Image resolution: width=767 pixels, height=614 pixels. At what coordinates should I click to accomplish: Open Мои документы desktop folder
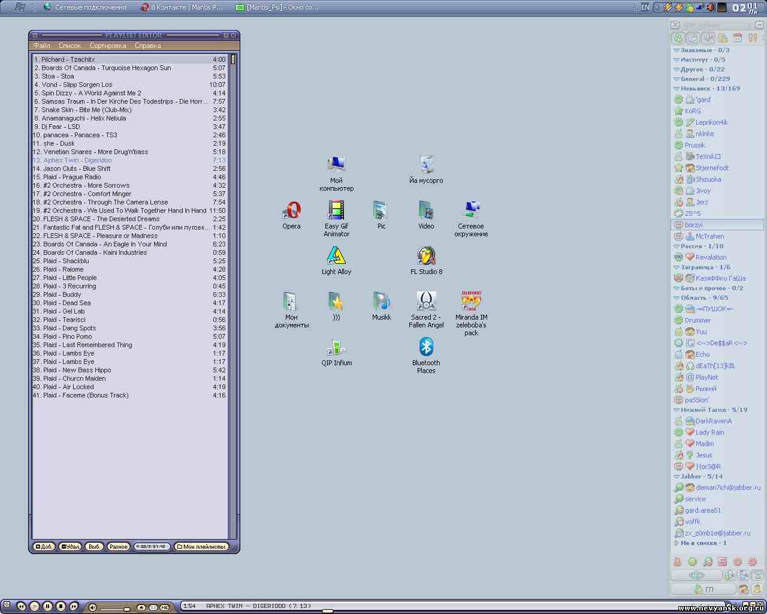(x=291, y=309)
